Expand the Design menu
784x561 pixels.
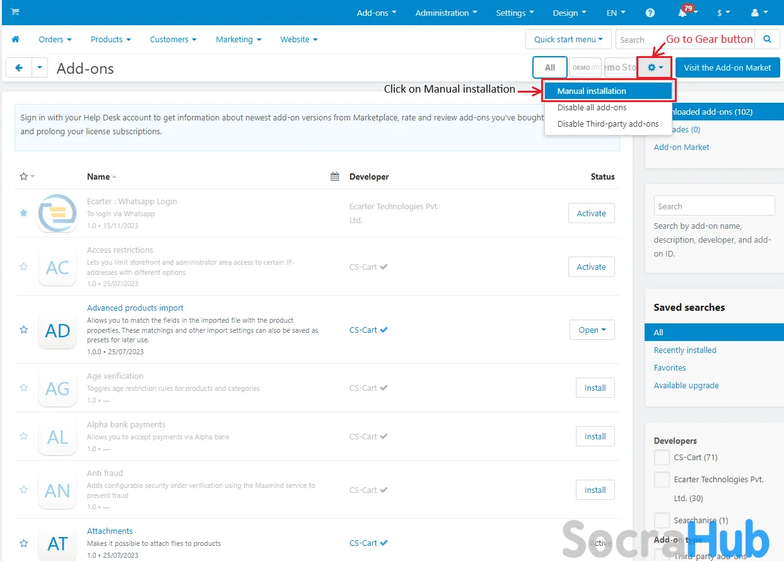coord(570,13)
